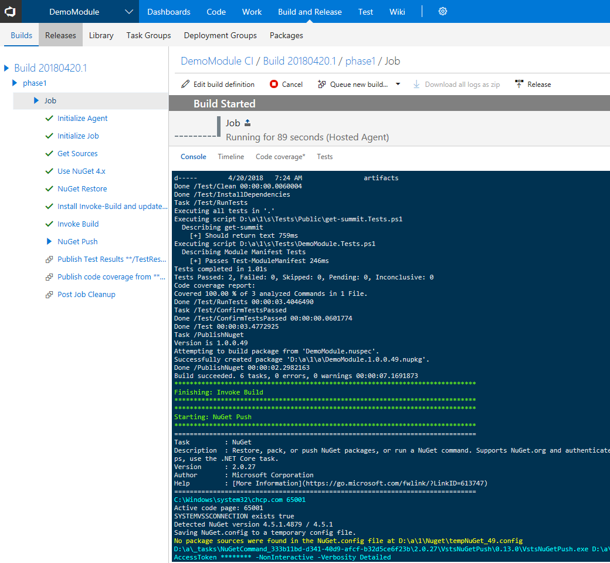Screen dimensions: 610x563
Task: Collapse the Job tree arrow
Action: (x=36, y=100)
